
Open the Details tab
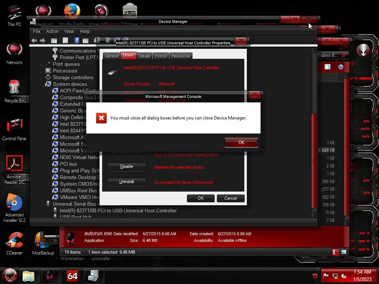pos(144,56)
